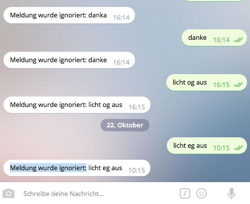The width and height of the screenshot is (250, 204).
Task: Click the 16:14 timestamp on 'danke'
Action: [222, 40]
